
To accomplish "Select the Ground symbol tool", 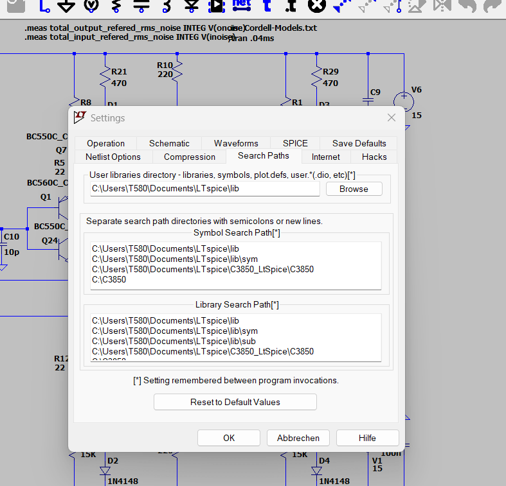I will (66, 6).
